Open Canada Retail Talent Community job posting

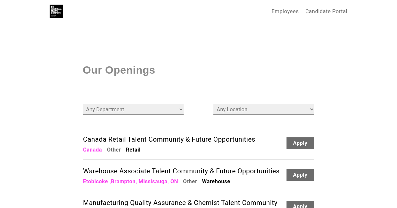point(169,139)
